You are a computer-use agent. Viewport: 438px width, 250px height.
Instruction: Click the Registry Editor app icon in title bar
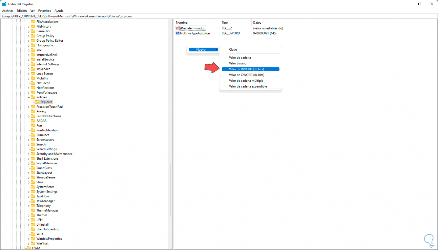(x=4, y=4)
